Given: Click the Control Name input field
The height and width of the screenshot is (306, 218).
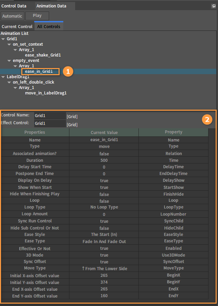Looking at the screenshot, I should click(x=50, y=116).
